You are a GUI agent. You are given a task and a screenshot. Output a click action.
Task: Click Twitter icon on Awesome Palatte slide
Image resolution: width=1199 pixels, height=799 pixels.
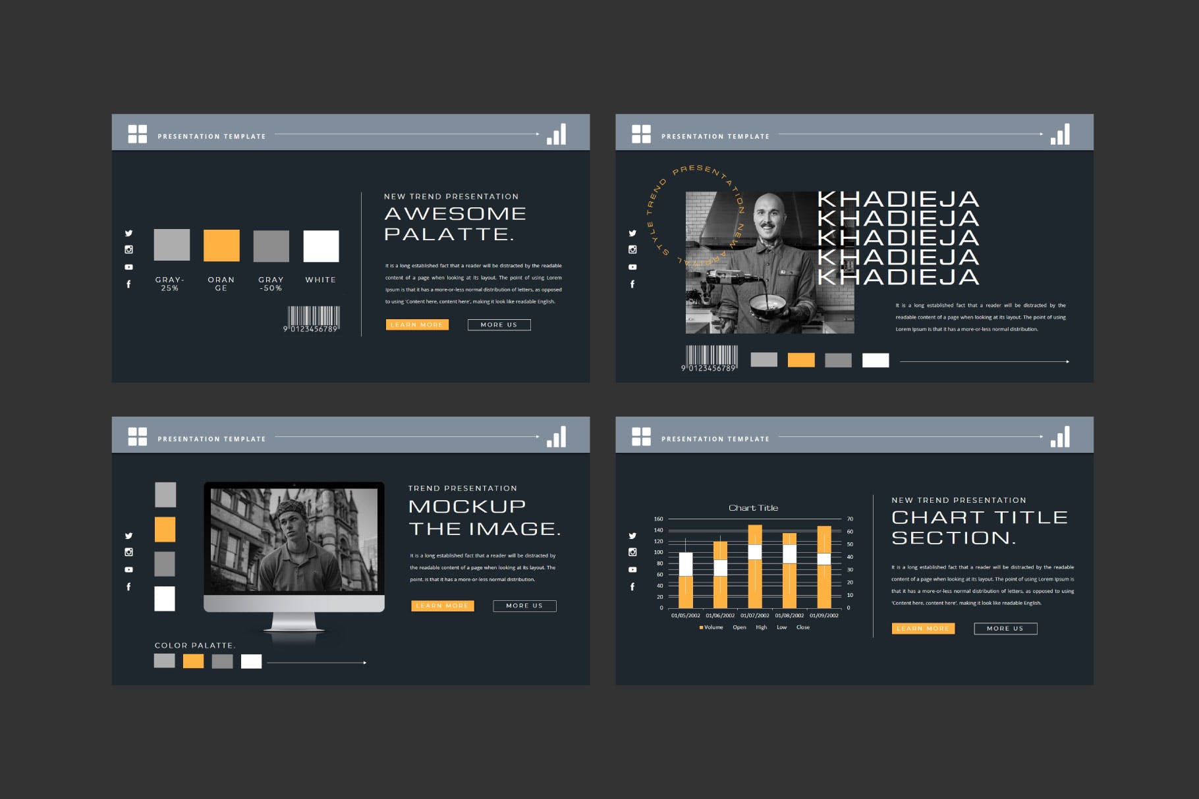(128, 233)
